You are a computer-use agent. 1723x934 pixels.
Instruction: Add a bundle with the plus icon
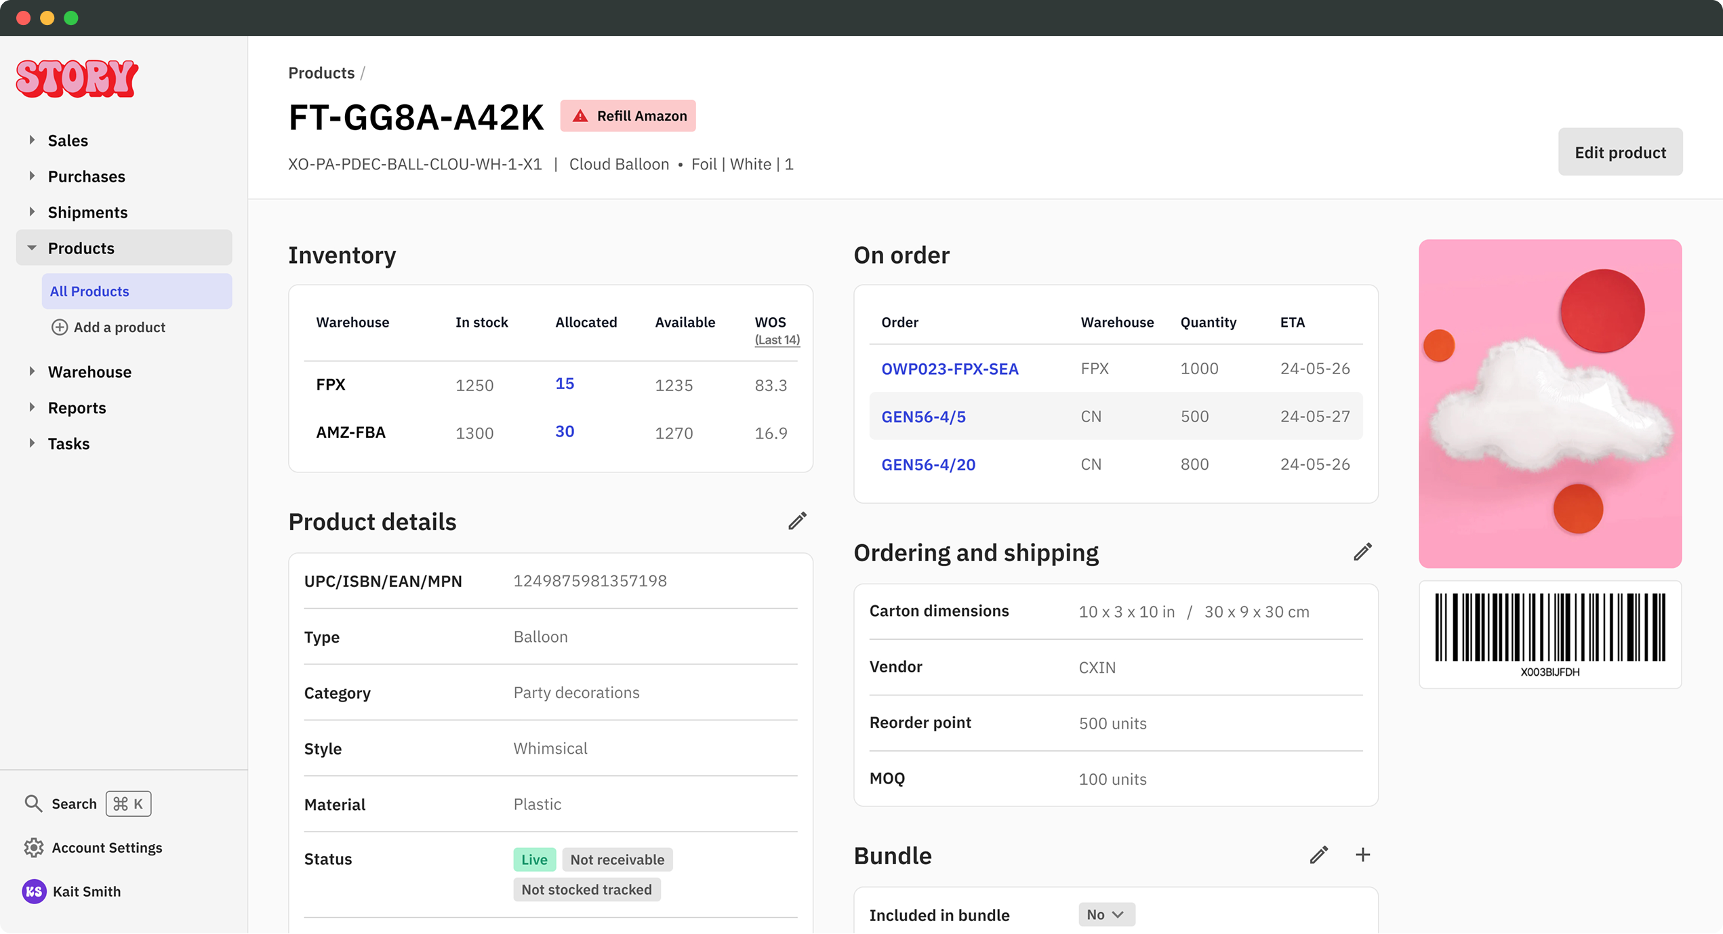[1362, 855]
